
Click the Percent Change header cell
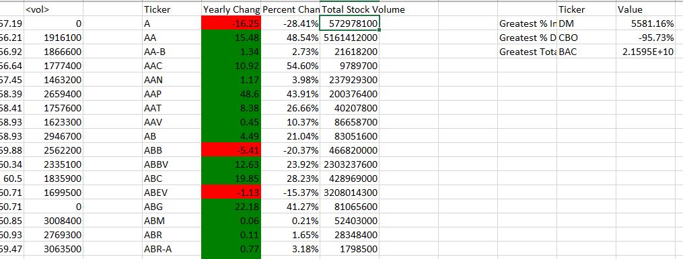pyautogui.click(x=291, y=9)
